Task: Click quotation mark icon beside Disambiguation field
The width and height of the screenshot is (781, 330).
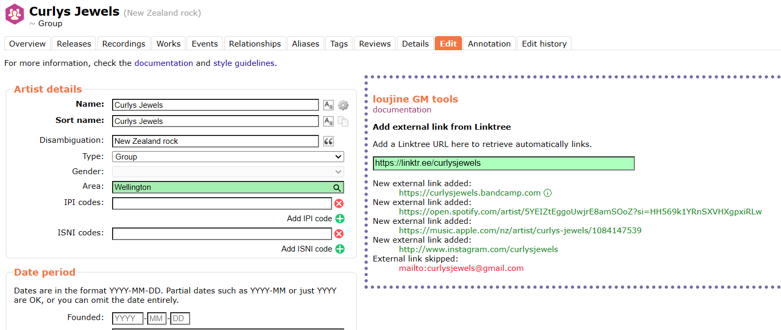Action: tap(328, 141)
